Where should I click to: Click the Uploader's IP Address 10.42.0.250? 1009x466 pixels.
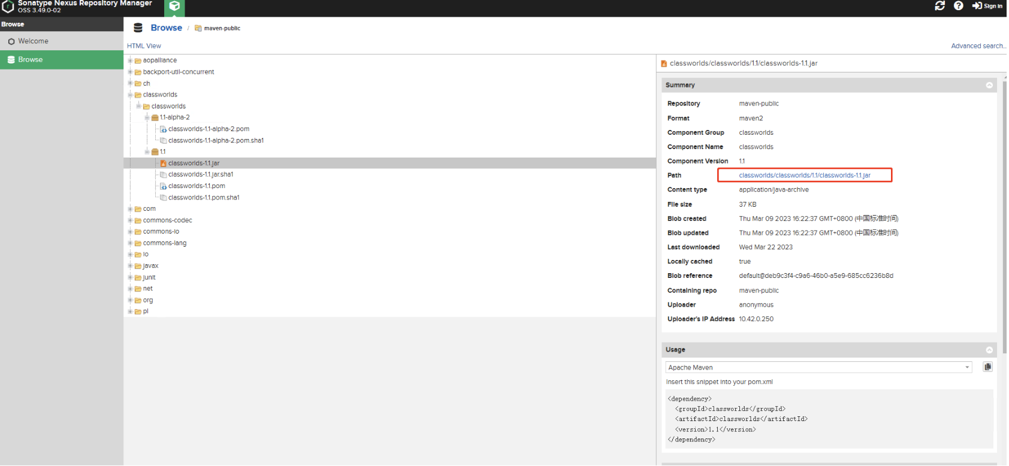(x=756, y=319)
